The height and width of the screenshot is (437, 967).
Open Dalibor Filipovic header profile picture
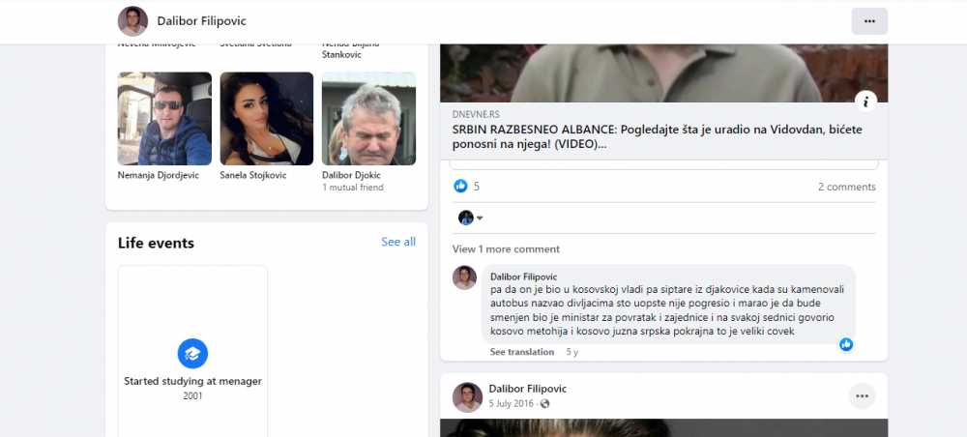[132, 21]
